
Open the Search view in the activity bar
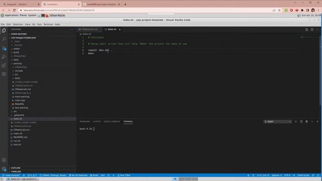click(x=4, y=39)
